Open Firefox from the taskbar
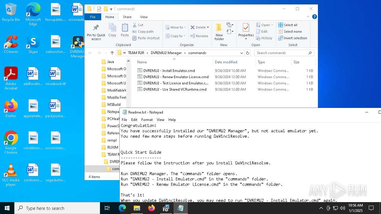This screenshot has width=381, height=214. [152, 208]
